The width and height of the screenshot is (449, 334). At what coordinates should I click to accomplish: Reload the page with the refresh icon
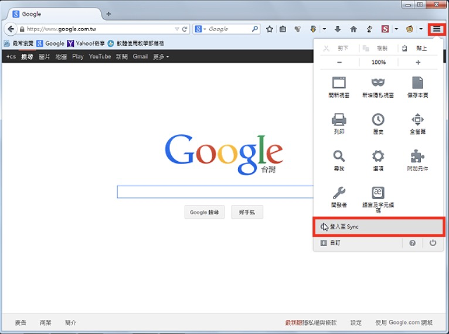click(185, 29)
